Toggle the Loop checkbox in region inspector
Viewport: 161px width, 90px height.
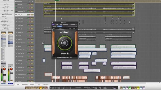[8, 2]
